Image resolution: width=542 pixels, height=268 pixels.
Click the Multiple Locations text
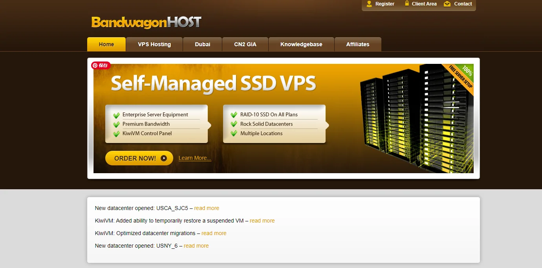[262, 133]
